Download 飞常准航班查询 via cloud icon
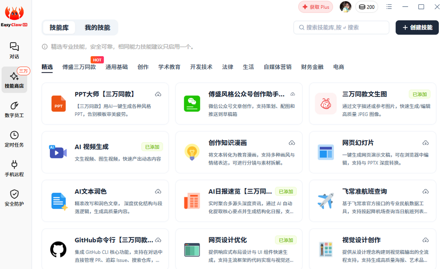The image size is (444, 269). (x=425, y=191)
